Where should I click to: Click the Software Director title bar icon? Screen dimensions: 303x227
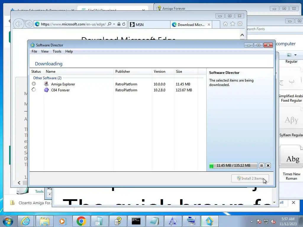pos(33,45)
